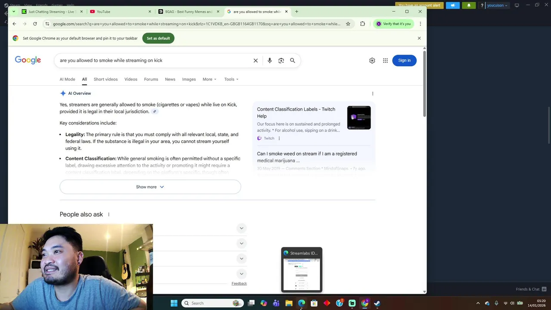The height and width of the screenshot is (310, 551).
Task: Open Steam from the taskbar
Action: click(377, 303)
